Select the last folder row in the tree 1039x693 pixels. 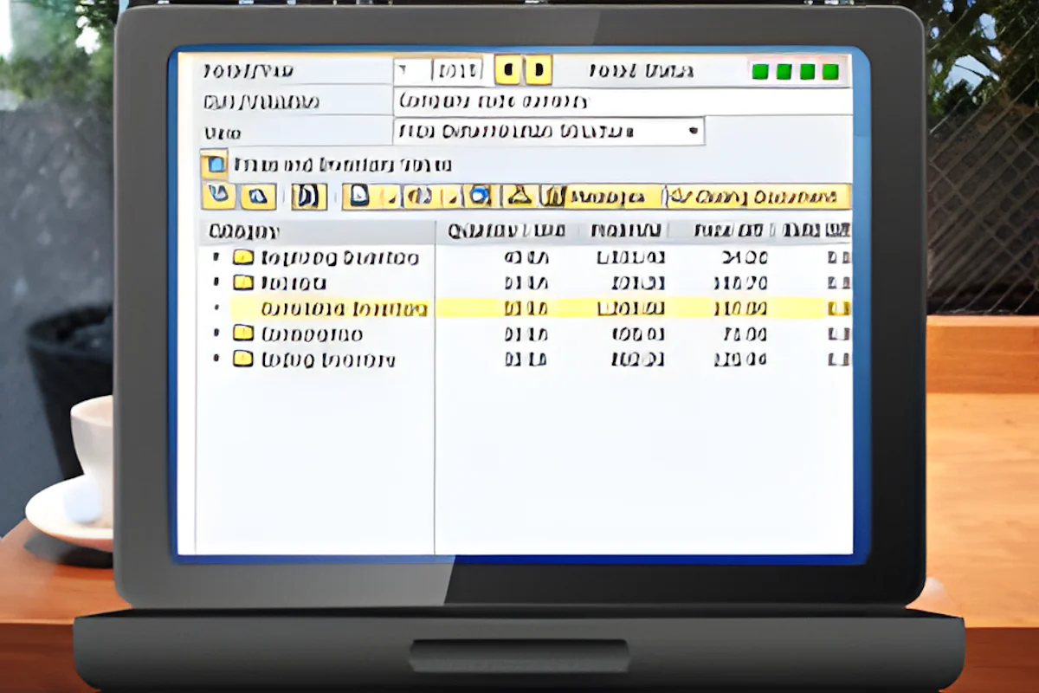click(316, 359)
